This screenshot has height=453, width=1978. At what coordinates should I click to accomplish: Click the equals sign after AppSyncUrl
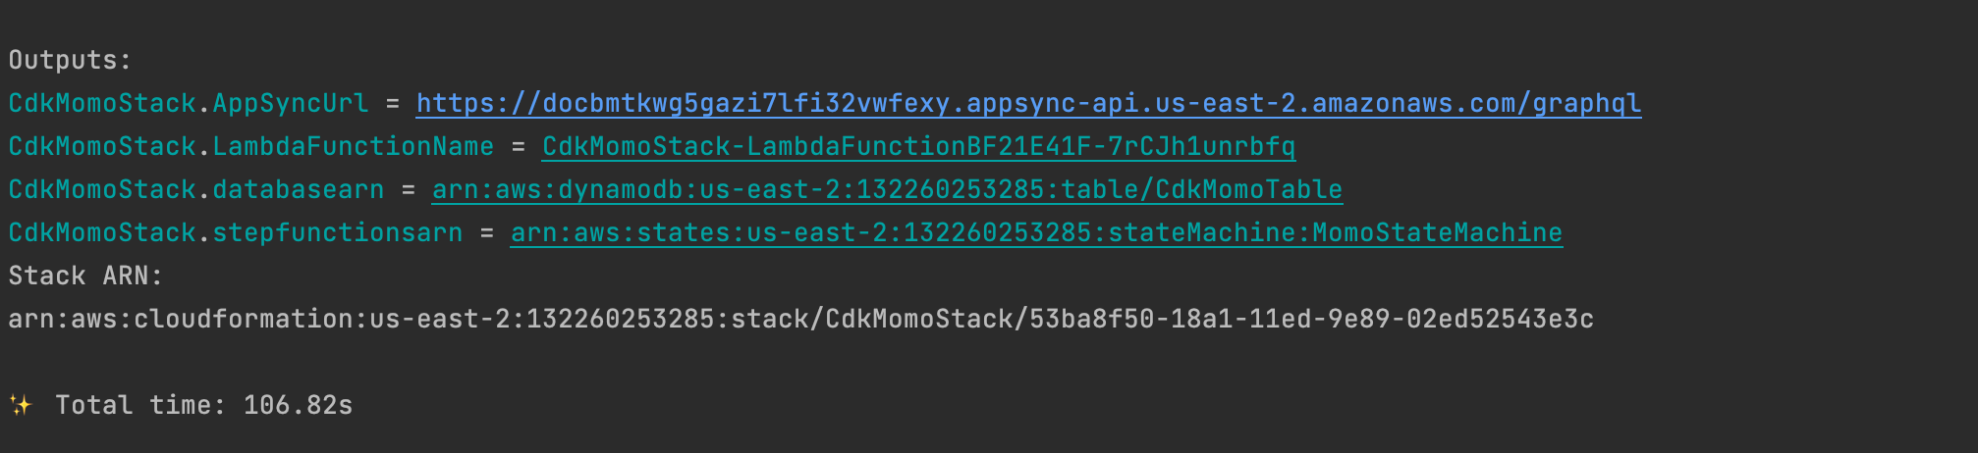[x=393, y=104]
